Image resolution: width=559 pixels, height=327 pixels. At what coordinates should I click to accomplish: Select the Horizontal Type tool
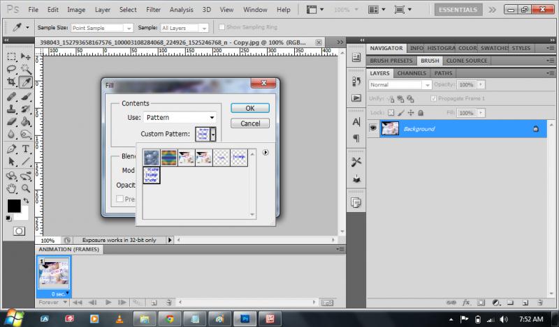(26, 149)
